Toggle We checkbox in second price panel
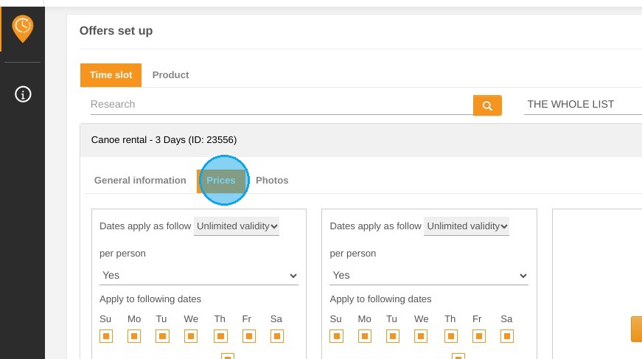642x359 pixels. coord(421,336)
